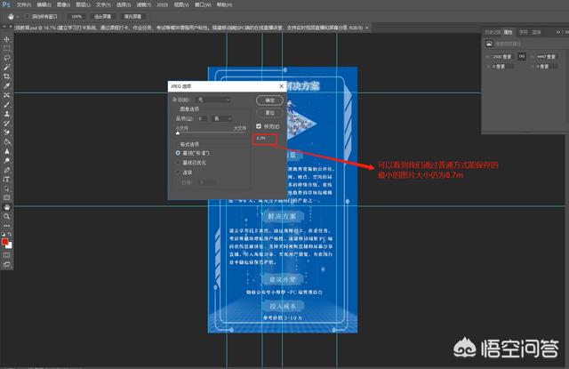The height and width of the screenshot is (369, 569).
Task: Click the file size quality slider
Action: (212, 132)
